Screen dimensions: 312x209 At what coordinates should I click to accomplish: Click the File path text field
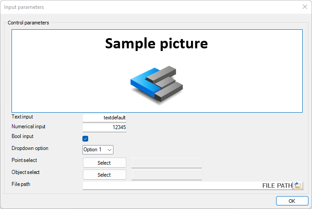[187, 185]
